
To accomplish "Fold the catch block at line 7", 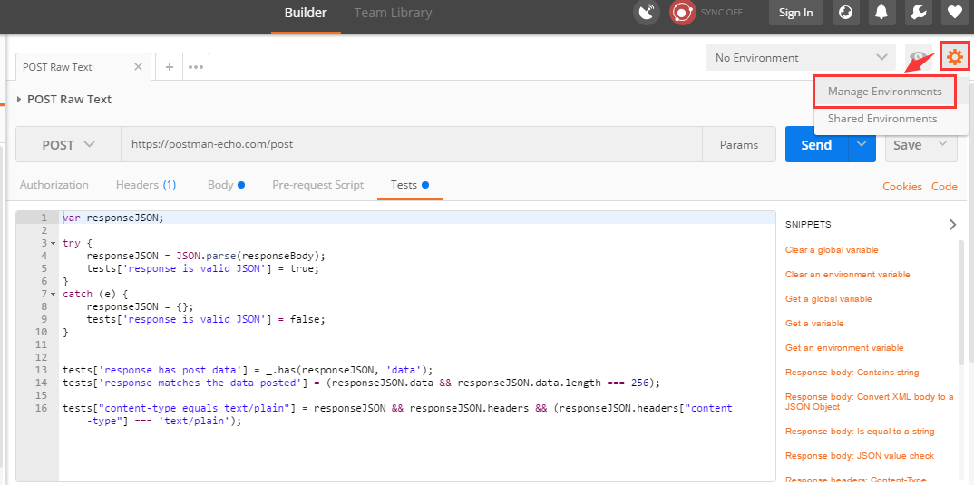I will (53, 294).
